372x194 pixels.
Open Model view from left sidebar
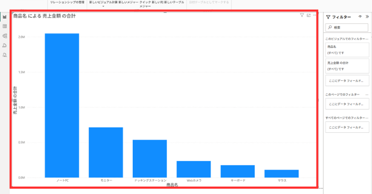click(4, 36)
